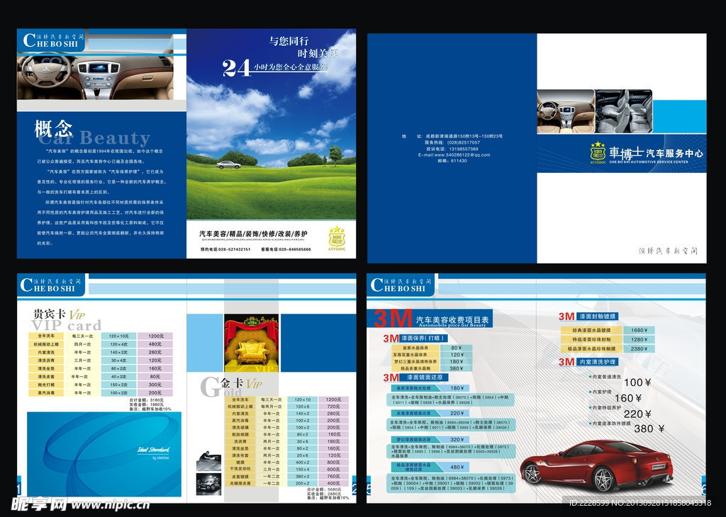Click the 760元 price cell
Screen dimensions: 726x517
[x=334, y=476]
